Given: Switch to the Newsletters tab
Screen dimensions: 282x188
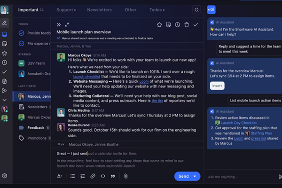Looking at the screenshot, I should (x=100, y=10).
